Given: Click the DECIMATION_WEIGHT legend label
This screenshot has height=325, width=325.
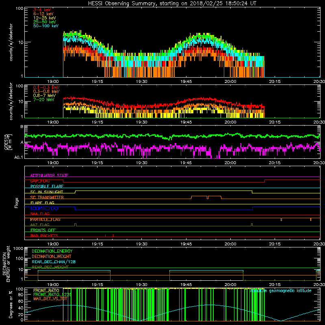Looking at the screenshot, I should pyautogui.click(x=52, y=256).
